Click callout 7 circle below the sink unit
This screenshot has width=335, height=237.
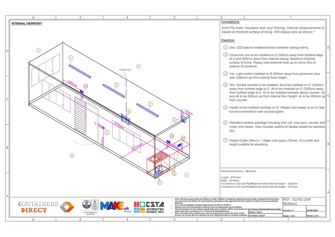(160, 183)
